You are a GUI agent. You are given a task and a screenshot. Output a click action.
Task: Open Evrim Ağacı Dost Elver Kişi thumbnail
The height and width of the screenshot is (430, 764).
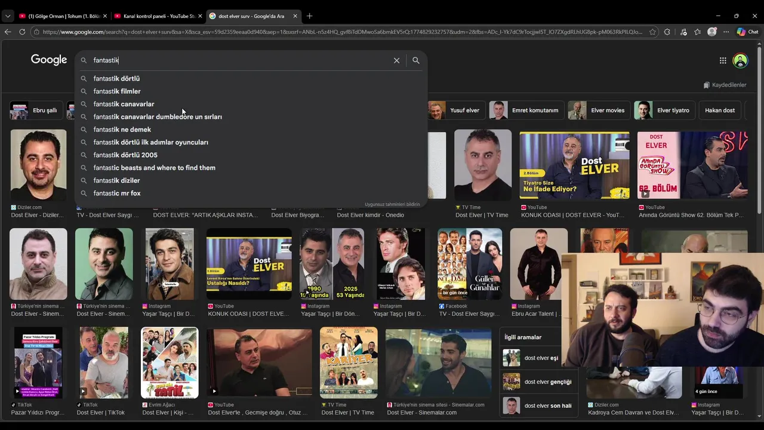pyautogui.click(x=170, y=363)
